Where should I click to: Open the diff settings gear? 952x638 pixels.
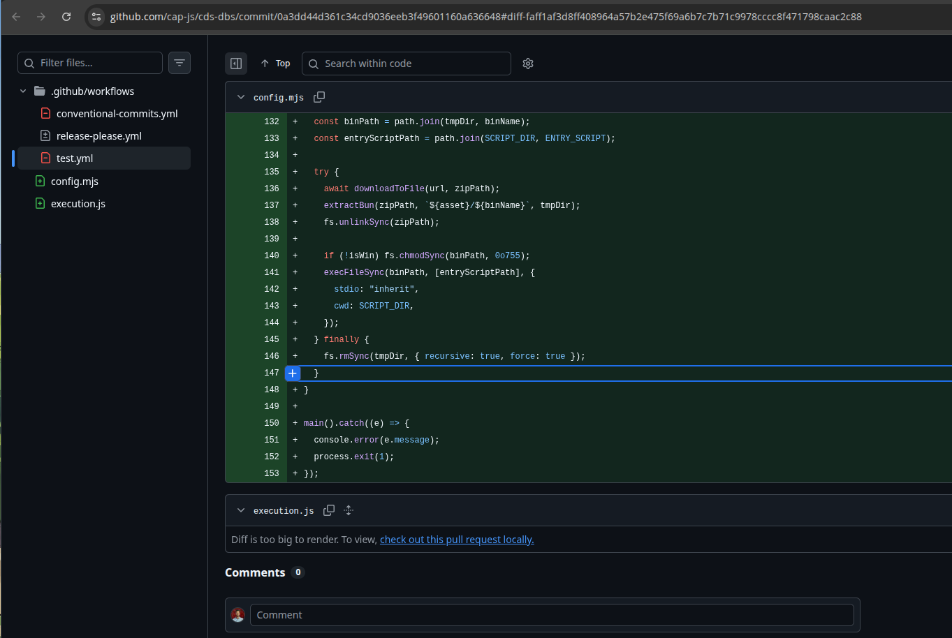click(528, 64)
